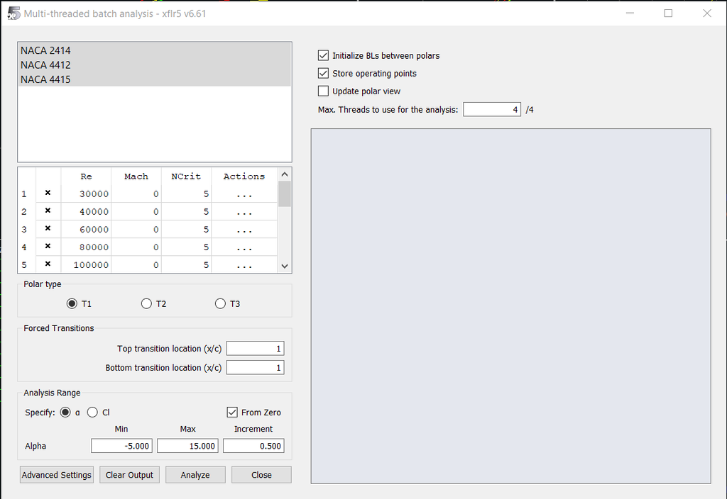The width and height of the screenshot is (727, 499).
Task: Select NACA 2414 foil entry
Action: (45, 50)
